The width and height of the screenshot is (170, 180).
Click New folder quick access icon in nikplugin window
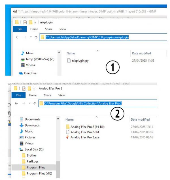[31, 22]
